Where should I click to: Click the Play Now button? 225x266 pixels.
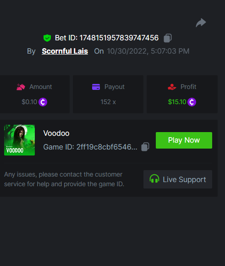tap(184, 140)
